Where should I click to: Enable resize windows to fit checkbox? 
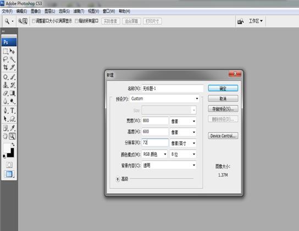[34, 21]
